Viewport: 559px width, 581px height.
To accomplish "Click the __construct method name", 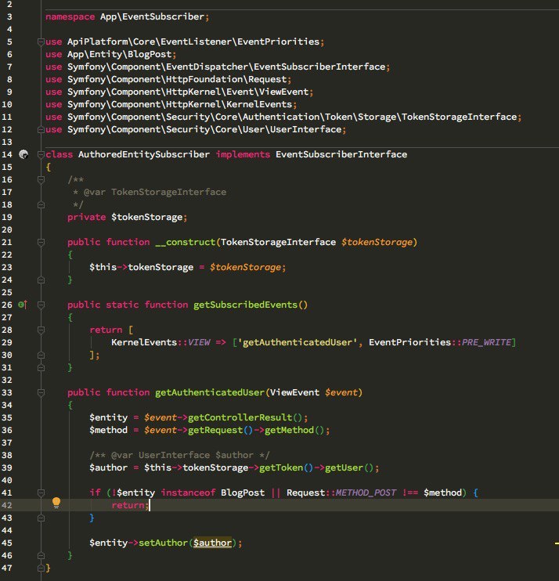I will coord(186,242).
